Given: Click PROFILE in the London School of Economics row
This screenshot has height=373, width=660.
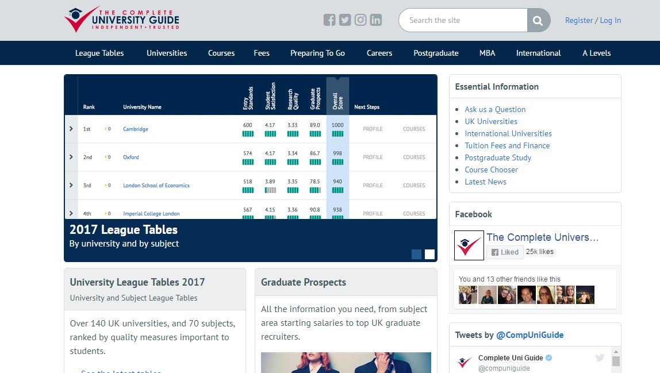Looking at the screenshot, I should 373,185.
